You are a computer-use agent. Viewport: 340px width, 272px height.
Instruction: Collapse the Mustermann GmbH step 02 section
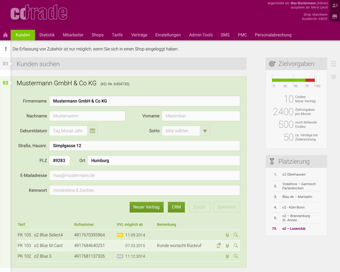(6, 83)
